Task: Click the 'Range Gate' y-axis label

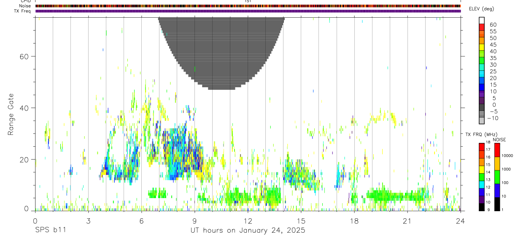Action: [11, 115]
